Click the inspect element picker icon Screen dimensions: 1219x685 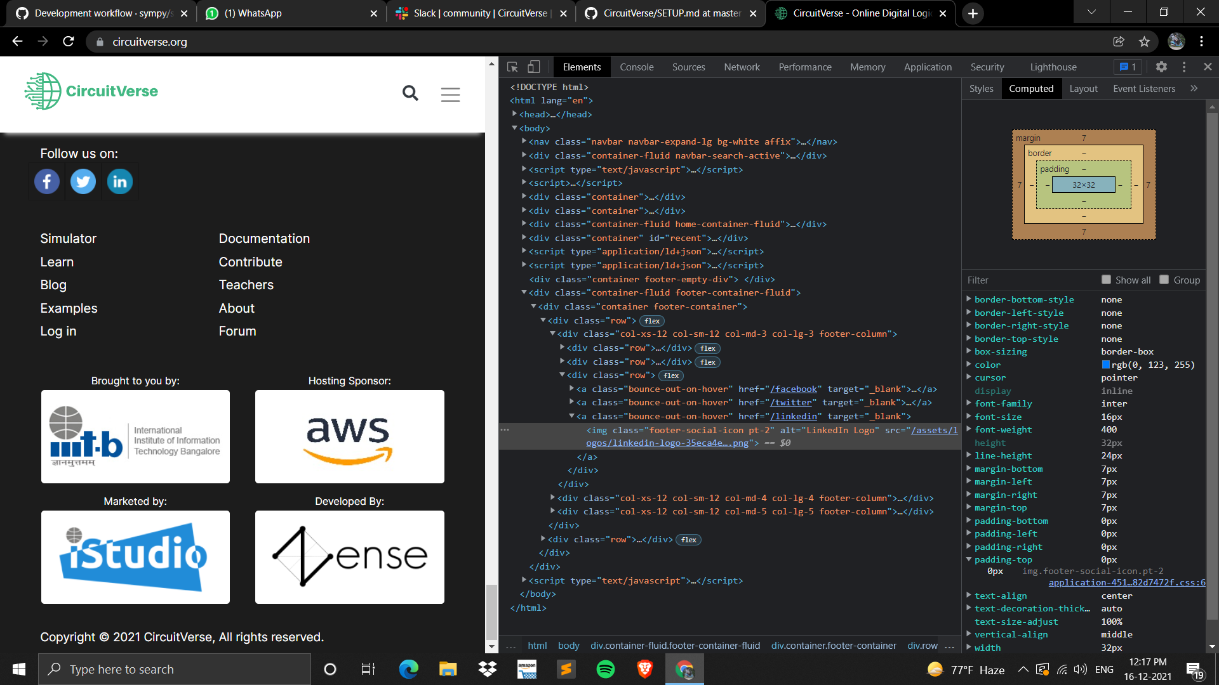pos(512,67)
